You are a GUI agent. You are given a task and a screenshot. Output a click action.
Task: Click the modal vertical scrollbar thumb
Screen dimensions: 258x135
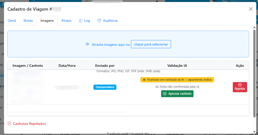pos(254,73)
